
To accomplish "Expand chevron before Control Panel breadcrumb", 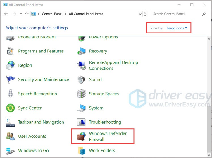I will click(x=39, y=14).
